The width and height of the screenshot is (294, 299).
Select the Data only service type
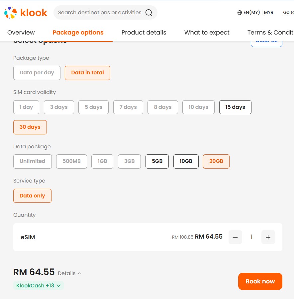[32, 196]
